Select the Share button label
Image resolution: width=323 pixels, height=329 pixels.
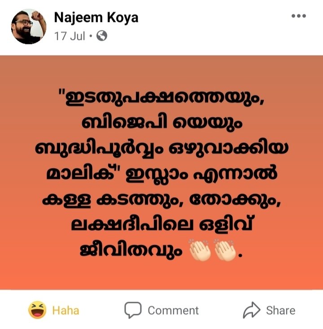pyautogui.click(x=280, y=310)
